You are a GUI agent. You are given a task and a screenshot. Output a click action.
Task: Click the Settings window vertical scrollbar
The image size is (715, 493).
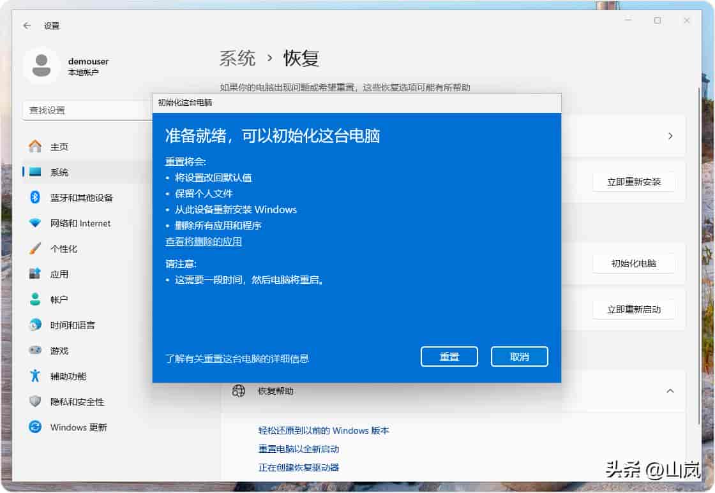698,255
